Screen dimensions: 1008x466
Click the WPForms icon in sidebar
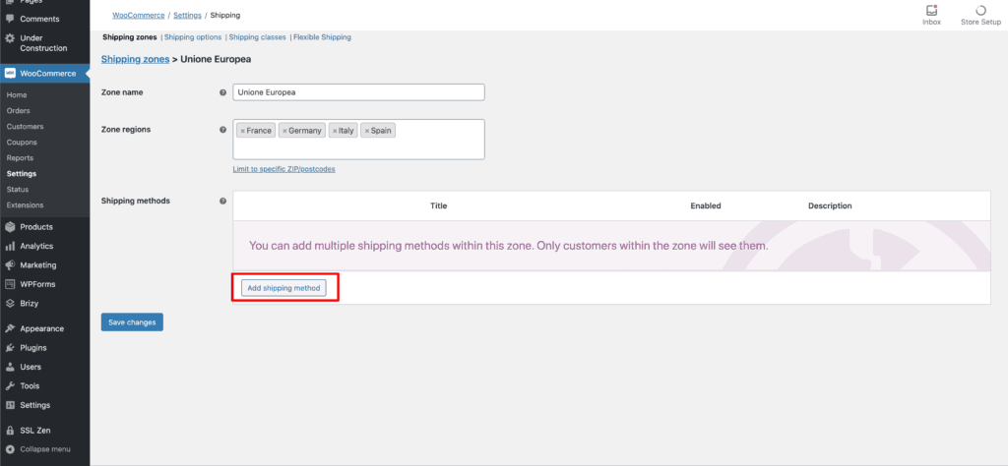click(10, 284)
